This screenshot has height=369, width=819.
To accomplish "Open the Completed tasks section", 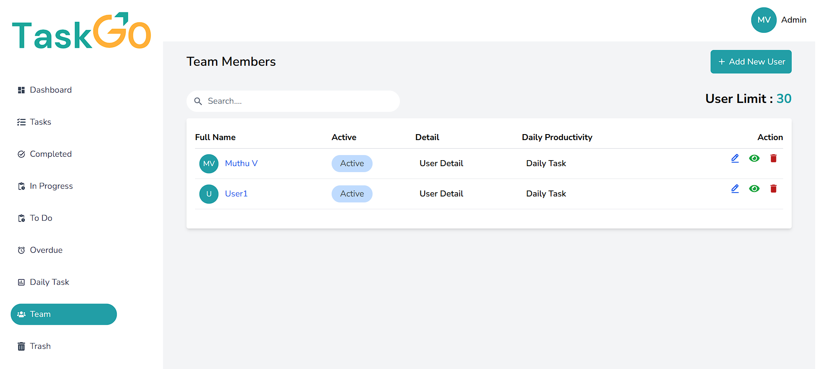I will [x=50, y=154].
